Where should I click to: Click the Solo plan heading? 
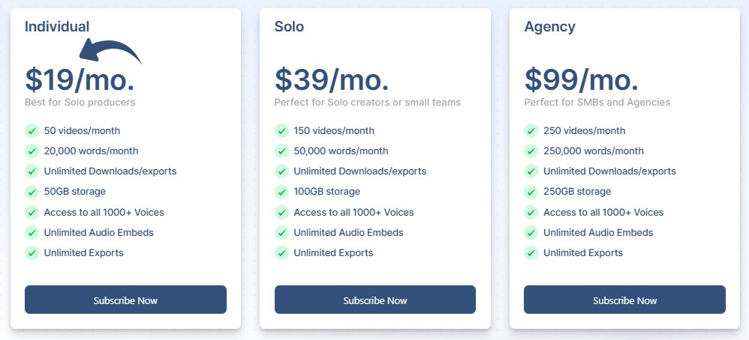290,27
